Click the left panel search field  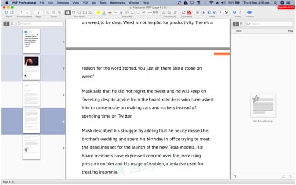pyautogui.click(x=40, y=24)
